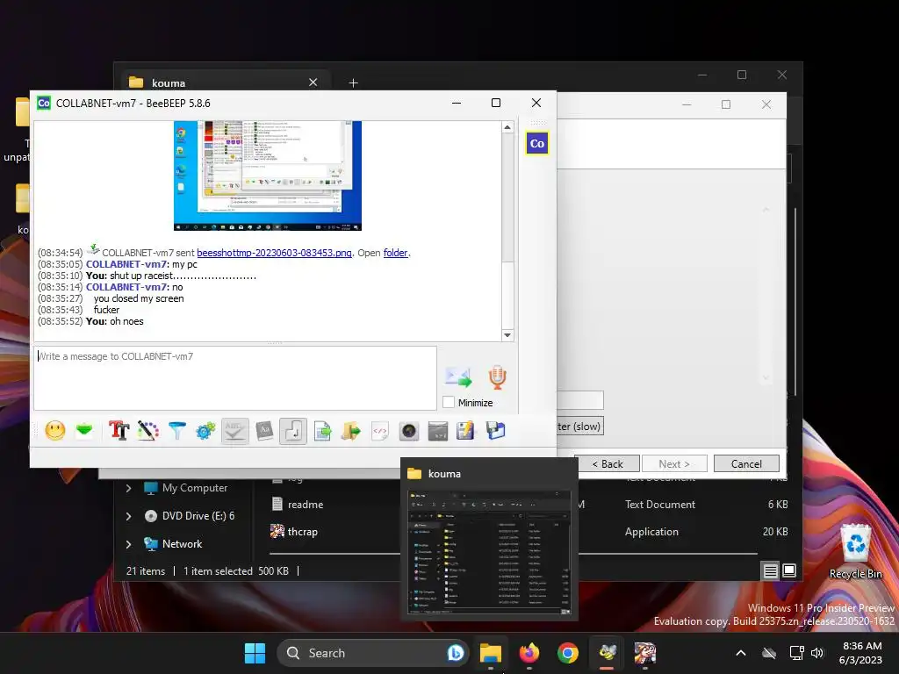Viewport: 899px width, 674px height.
Task: Select the Recycle Bin on the desktop
Action: 855,552
